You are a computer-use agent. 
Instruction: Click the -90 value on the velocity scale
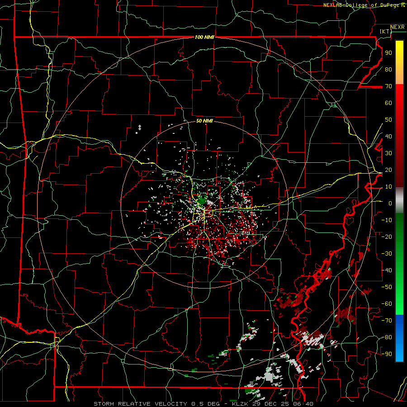point(387,354)
